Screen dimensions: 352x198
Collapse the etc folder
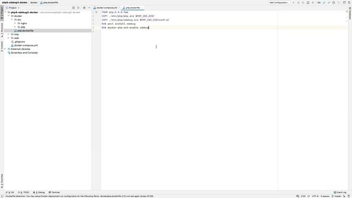point(12,20)
